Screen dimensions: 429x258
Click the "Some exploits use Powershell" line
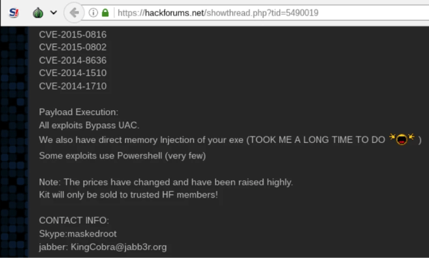[122, 155]
